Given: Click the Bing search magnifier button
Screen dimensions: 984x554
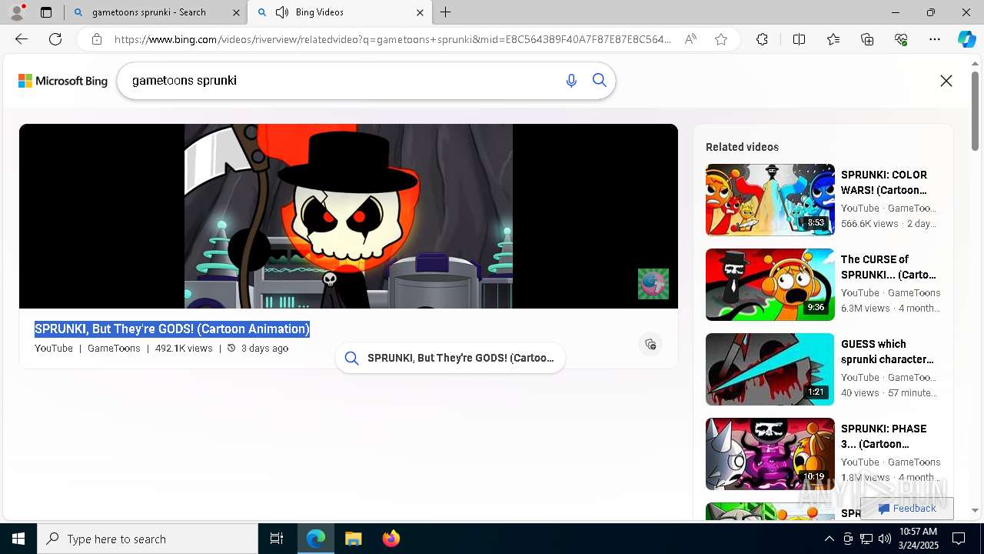Looking at the screenshot, I should click(x=600, y=81).
